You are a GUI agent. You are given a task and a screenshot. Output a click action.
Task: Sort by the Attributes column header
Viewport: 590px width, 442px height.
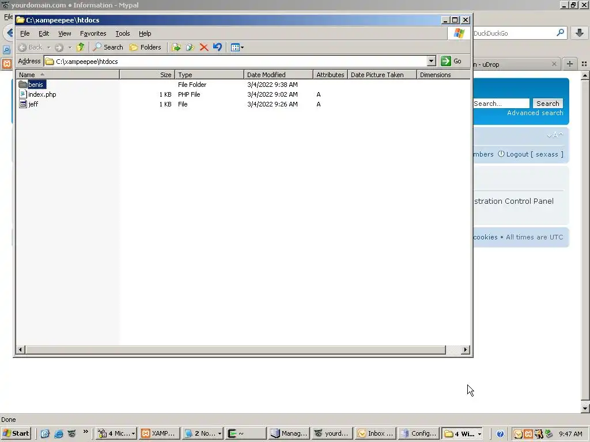click(330, 75)
